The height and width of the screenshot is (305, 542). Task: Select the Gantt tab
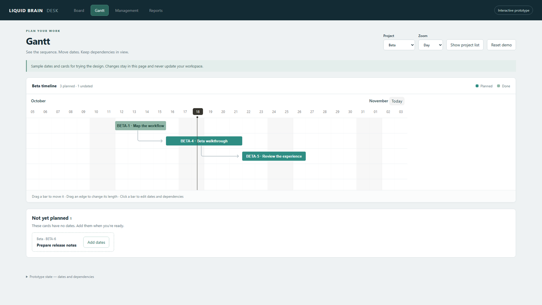(100, 11)
